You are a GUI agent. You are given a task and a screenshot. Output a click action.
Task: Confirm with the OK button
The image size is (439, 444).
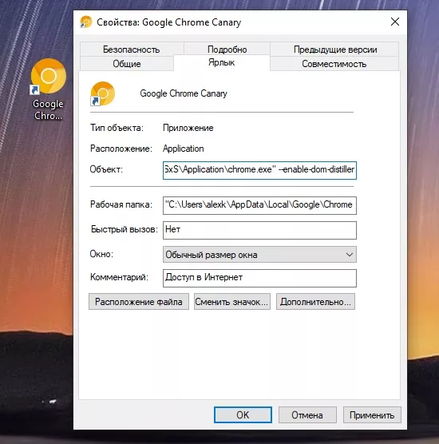point(243,414)
